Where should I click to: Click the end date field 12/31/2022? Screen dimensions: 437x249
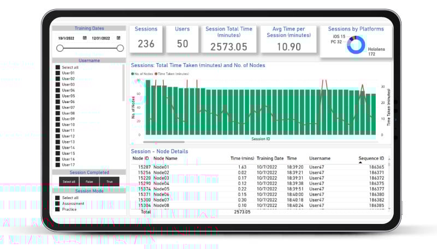point(101,38)
